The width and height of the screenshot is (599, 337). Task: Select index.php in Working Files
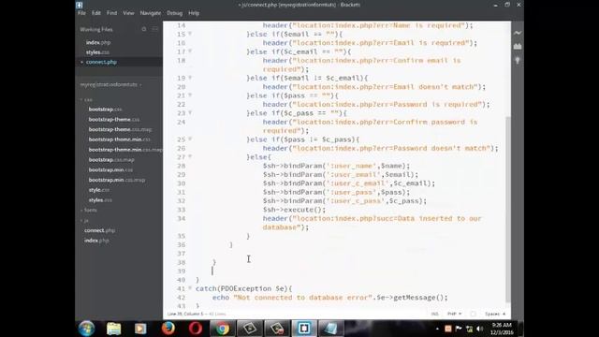pyautogui.click(x=98, y=42)
